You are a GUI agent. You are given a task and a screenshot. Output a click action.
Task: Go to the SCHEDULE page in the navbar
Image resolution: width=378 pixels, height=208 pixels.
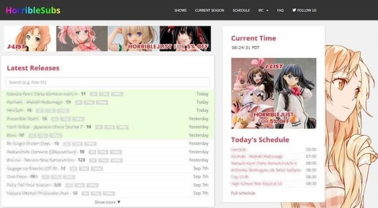(x=241, y=10)
